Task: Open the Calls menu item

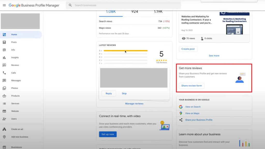Action: [x=21, y=73]
